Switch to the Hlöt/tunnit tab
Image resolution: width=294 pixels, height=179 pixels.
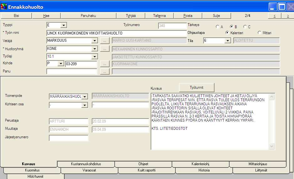click(35, 176)
